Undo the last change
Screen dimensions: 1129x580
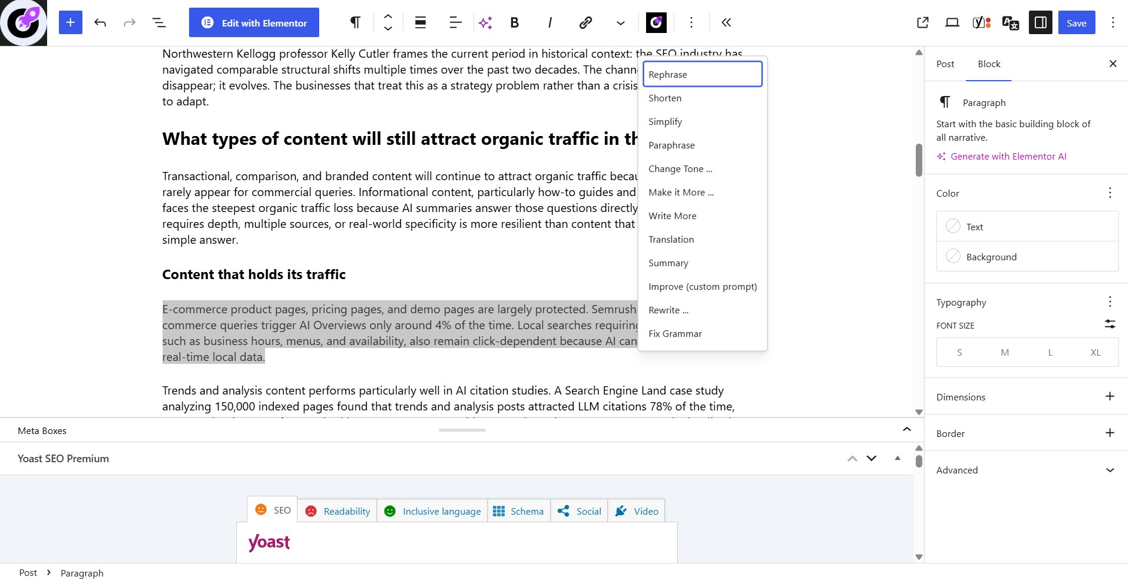click(100, 22)
